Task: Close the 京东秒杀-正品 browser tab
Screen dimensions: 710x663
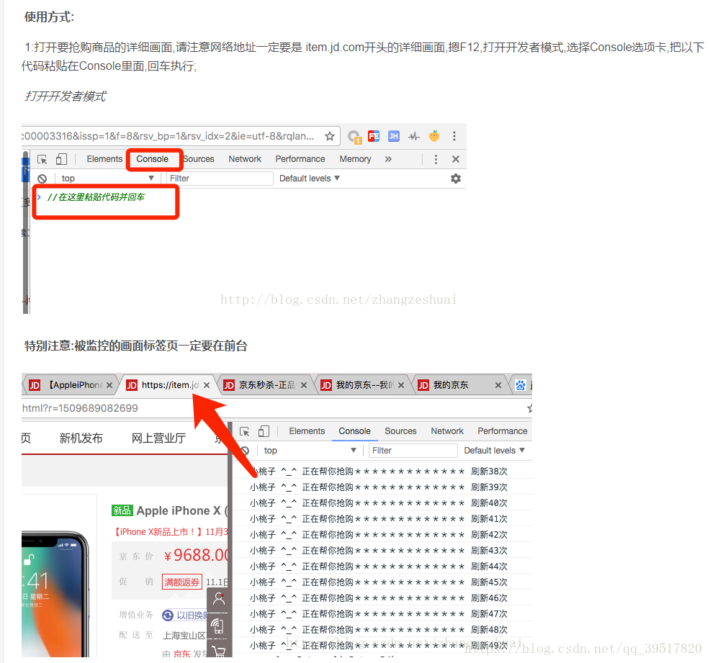Action: click(304, 385)
